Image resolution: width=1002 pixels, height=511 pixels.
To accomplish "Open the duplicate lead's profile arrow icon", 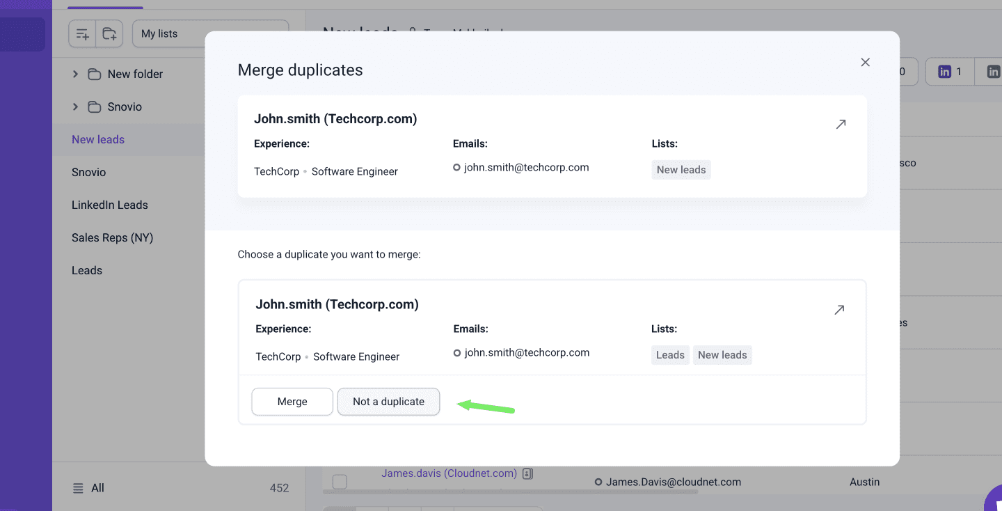I will click(839, 310).
